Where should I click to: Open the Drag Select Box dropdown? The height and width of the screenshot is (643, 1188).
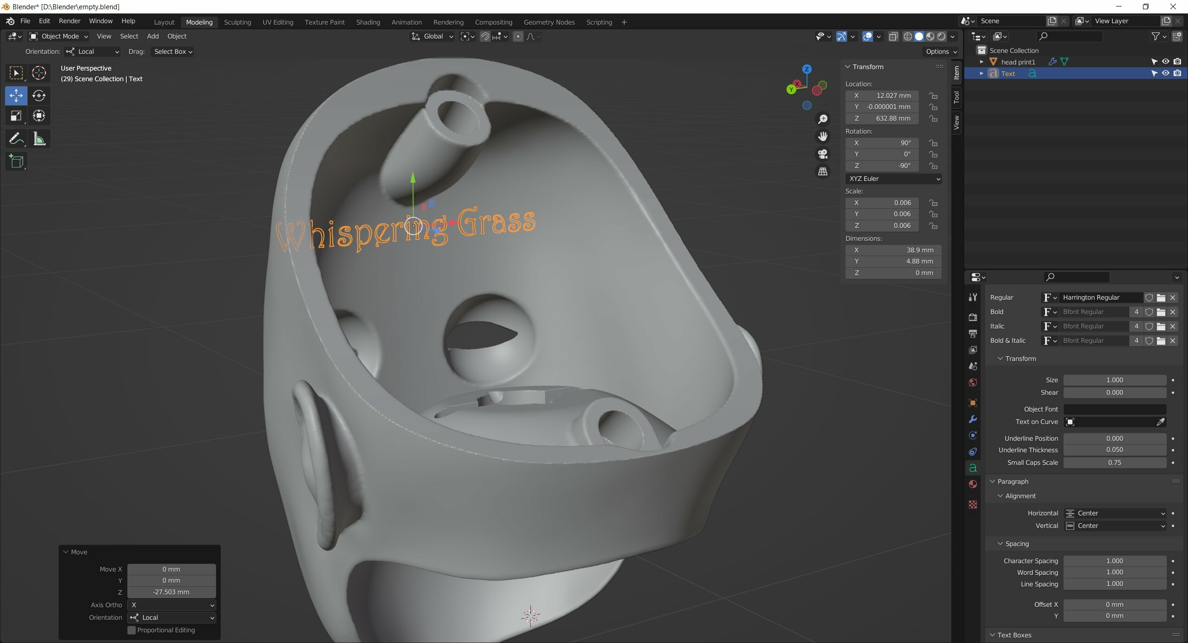pos(172,51)
